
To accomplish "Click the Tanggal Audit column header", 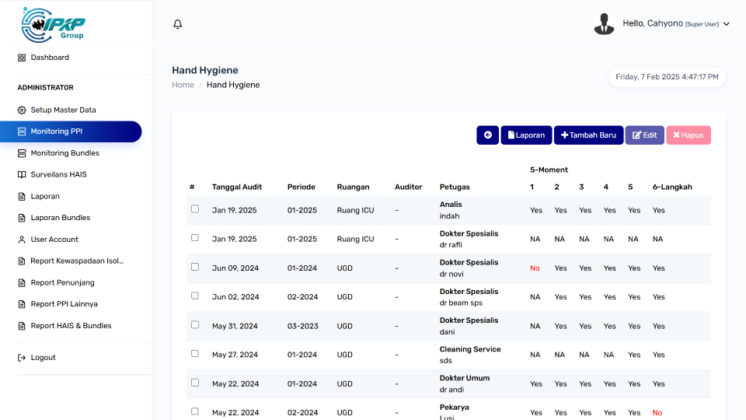I will (237, 187).
